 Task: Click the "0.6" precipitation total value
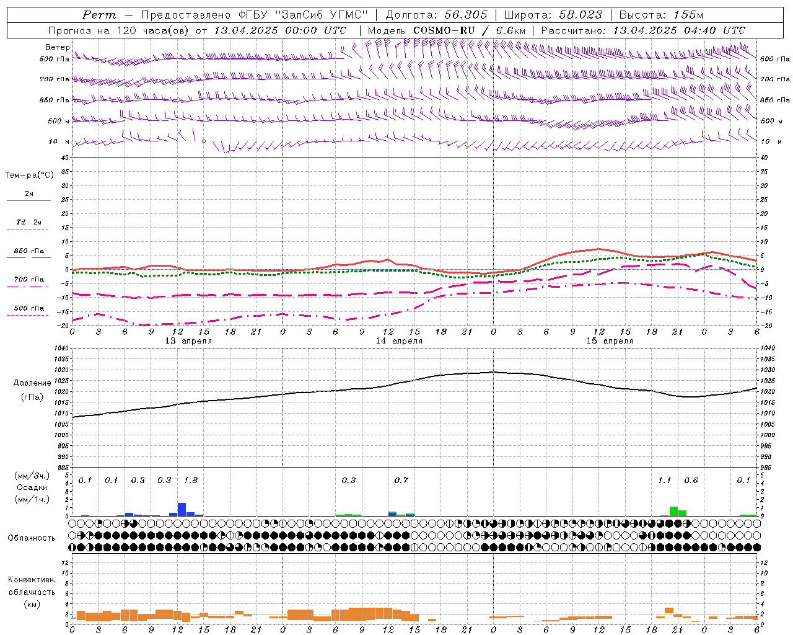[691, 480]
